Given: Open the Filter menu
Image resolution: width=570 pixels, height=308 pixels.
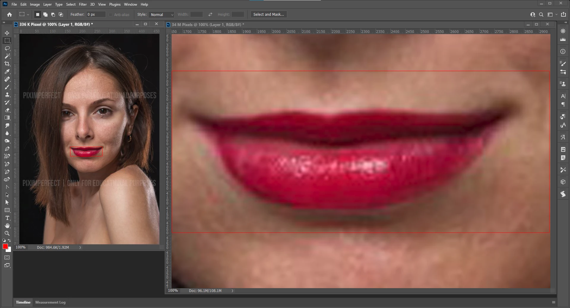Looking at the screenshot, I should (83, 4).
